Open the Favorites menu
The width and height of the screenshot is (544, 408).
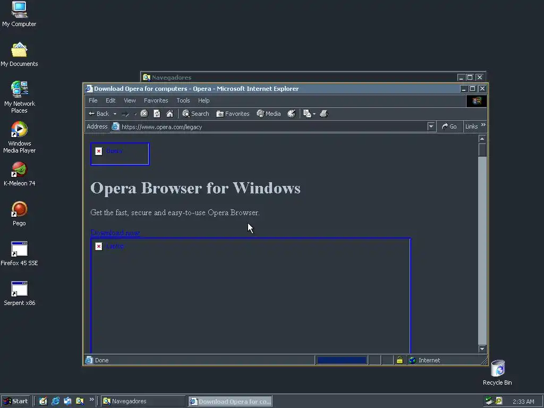click(x=156, y=100)
